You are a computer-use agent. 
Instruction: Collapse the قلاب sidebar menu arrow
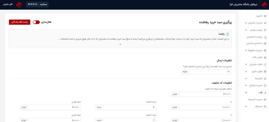pyautogui.click(x=246, y=92)
